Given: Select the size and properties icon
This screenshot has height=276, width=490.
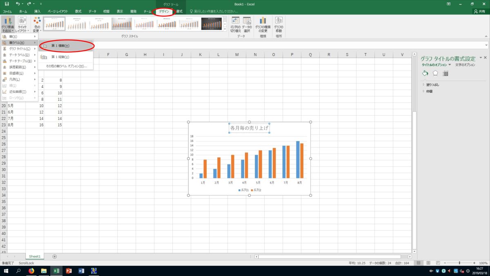Looking at the screenshot, I should (445, 73).
